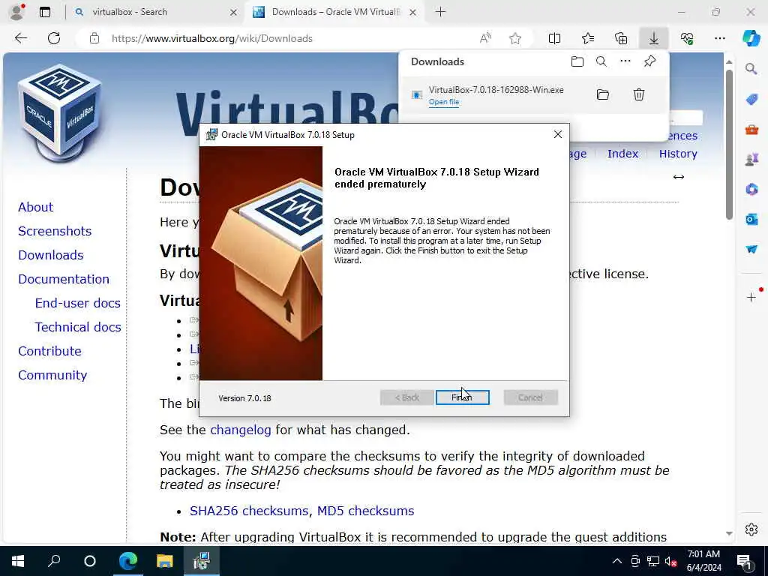
Task: Open the muted volume tray icon
Action: (x=670, y=561)
